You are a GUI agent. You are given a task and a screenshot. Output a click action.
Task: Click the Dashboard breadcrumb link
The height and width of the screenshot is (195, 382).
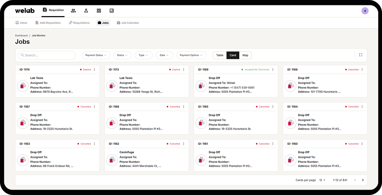pos(21,36)
